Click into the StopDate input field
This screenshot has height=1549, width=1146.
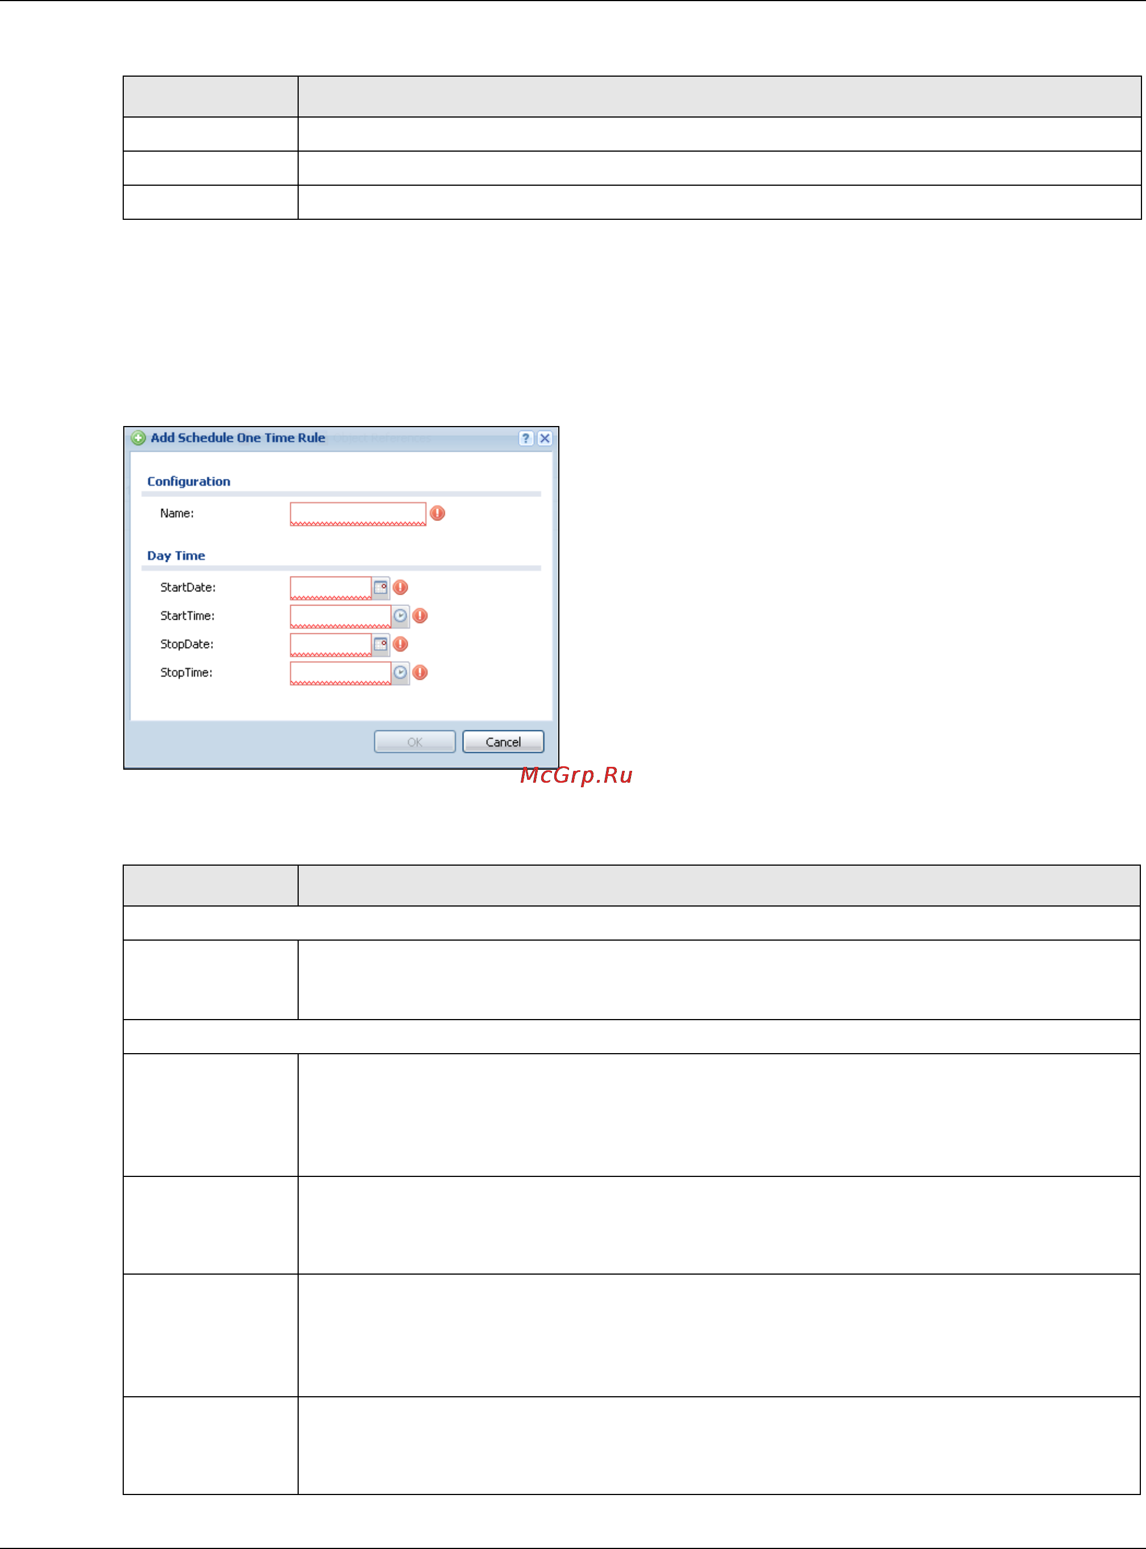331,645
